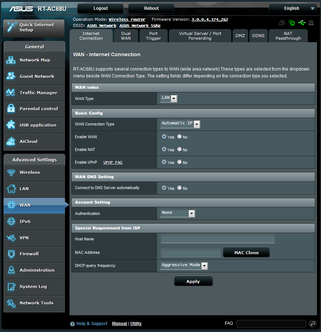Focus the MAC Address input field
This screenshot has height=332, width=321.
[191, 253]
